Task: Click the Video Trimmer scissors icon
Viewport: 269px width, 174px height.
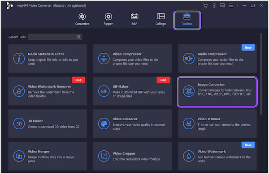Action: (189, 123)
